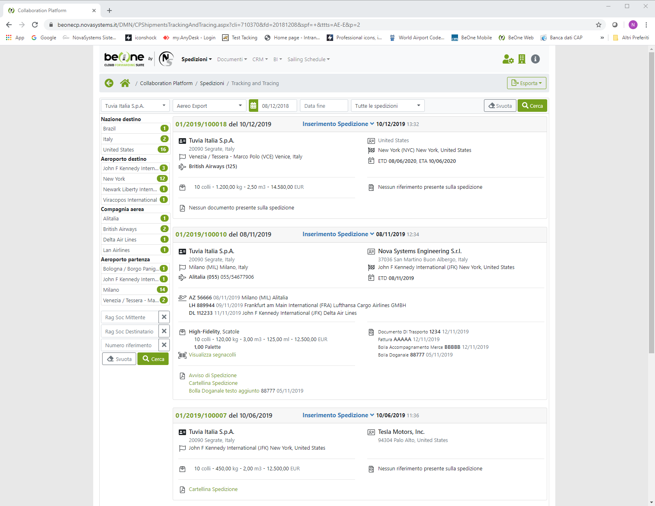The width and height of the screenshot is (655, 506).
Task: Open the Documenti menu
Action: coord(232,59)
